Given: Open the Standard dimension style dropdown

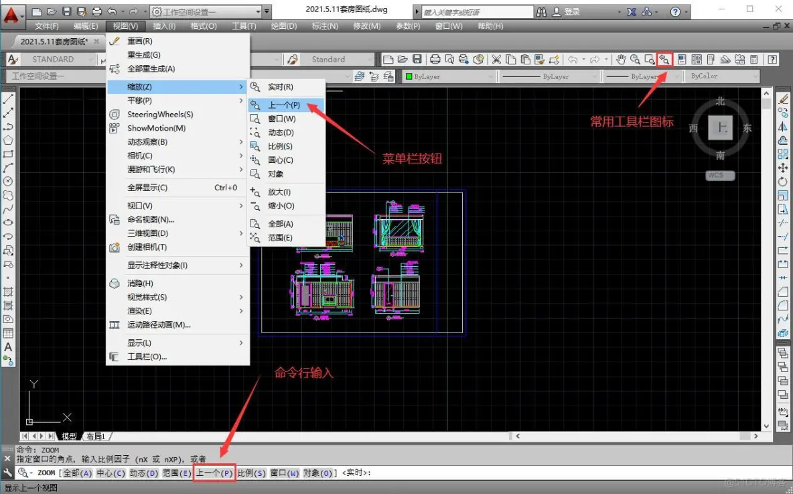Looking at the screenshot, I should (336, 60).
